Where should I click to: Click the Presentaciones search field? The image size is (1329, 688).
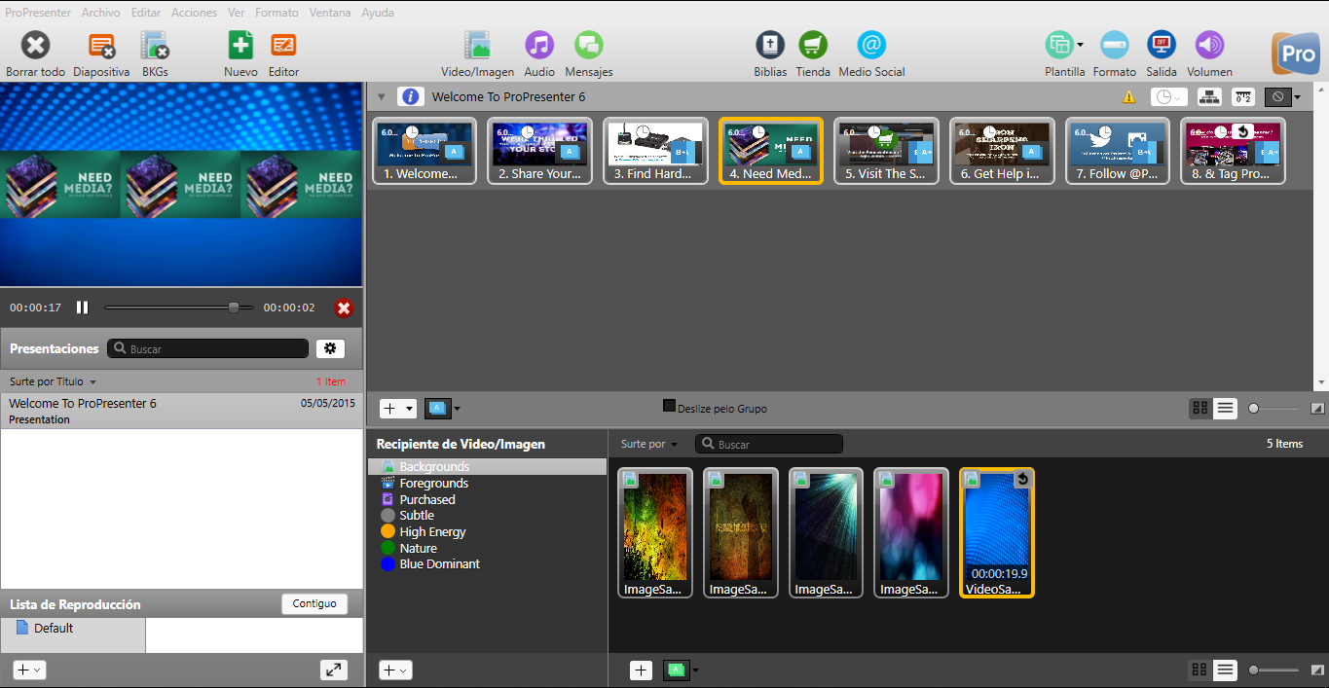208,348
